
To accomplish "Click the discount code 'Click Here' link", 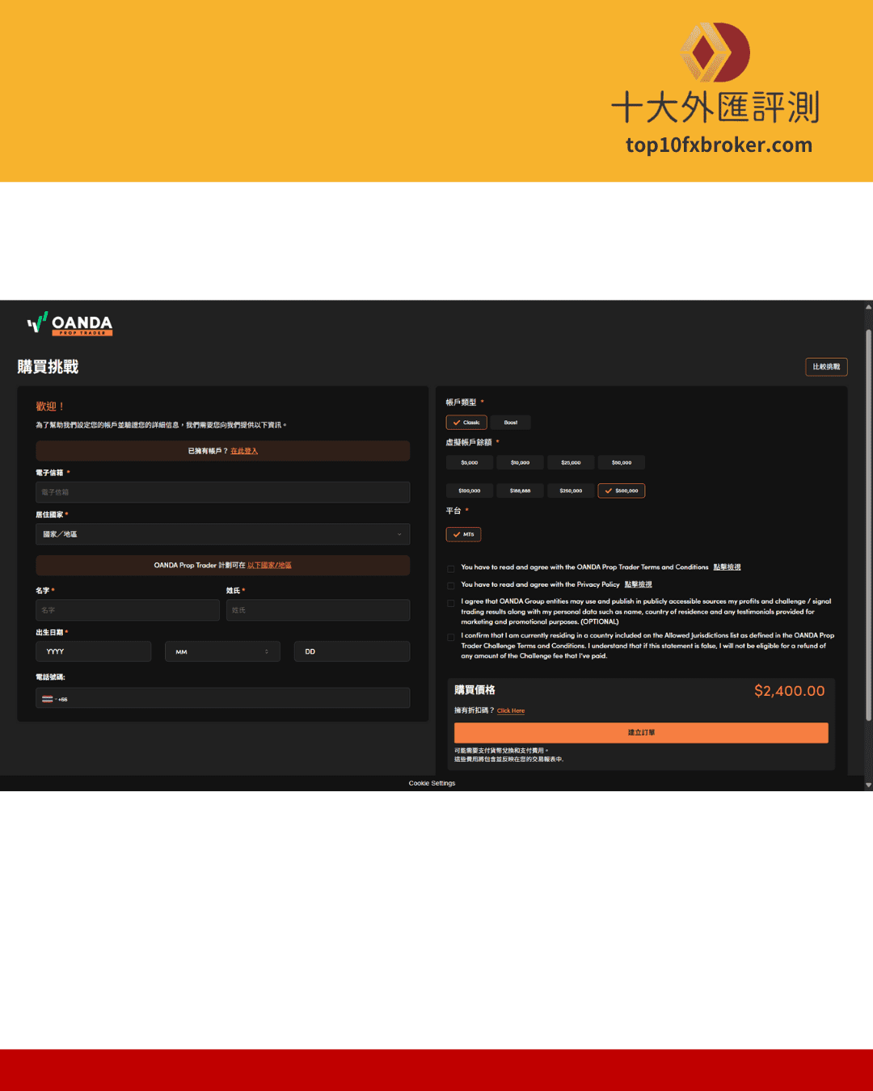I will 511,711.
